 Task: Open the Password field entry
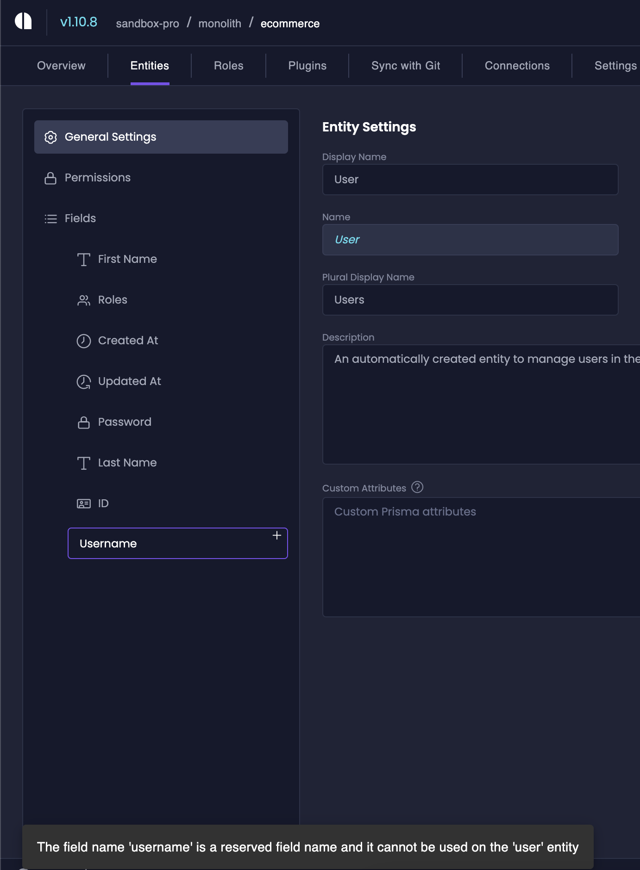(125, 422)
